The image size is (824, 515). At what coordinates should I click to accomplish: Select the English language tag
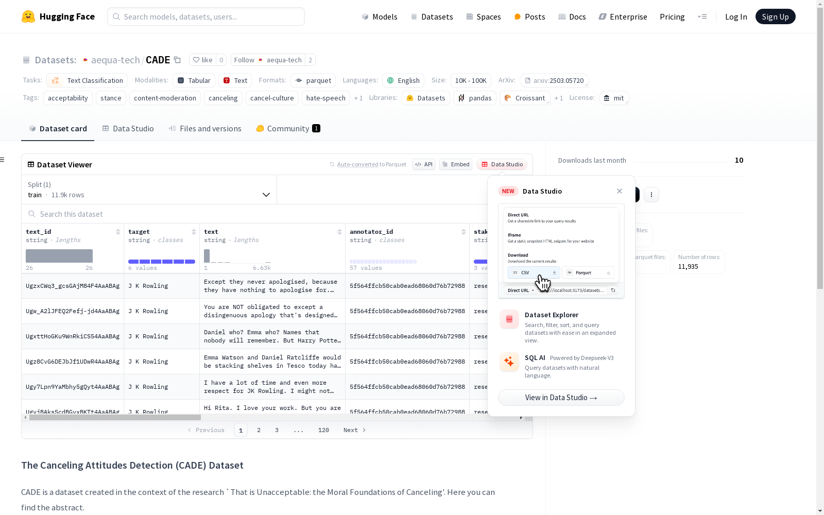(x=403, y=80)
